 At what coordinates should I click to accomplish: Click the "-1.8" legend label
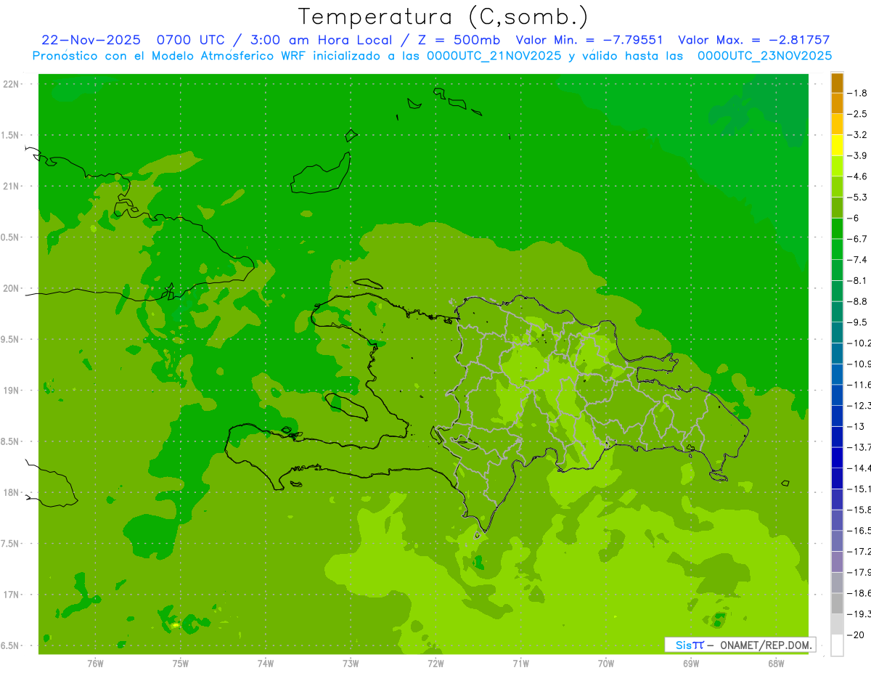(x=858, y=93)
